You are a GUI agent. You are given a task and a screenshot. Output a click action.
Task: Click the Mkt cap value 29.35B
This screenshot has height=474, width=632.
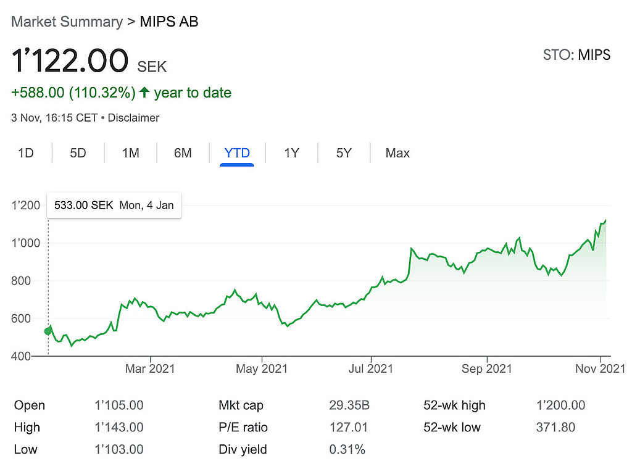(x=349, y=405)
